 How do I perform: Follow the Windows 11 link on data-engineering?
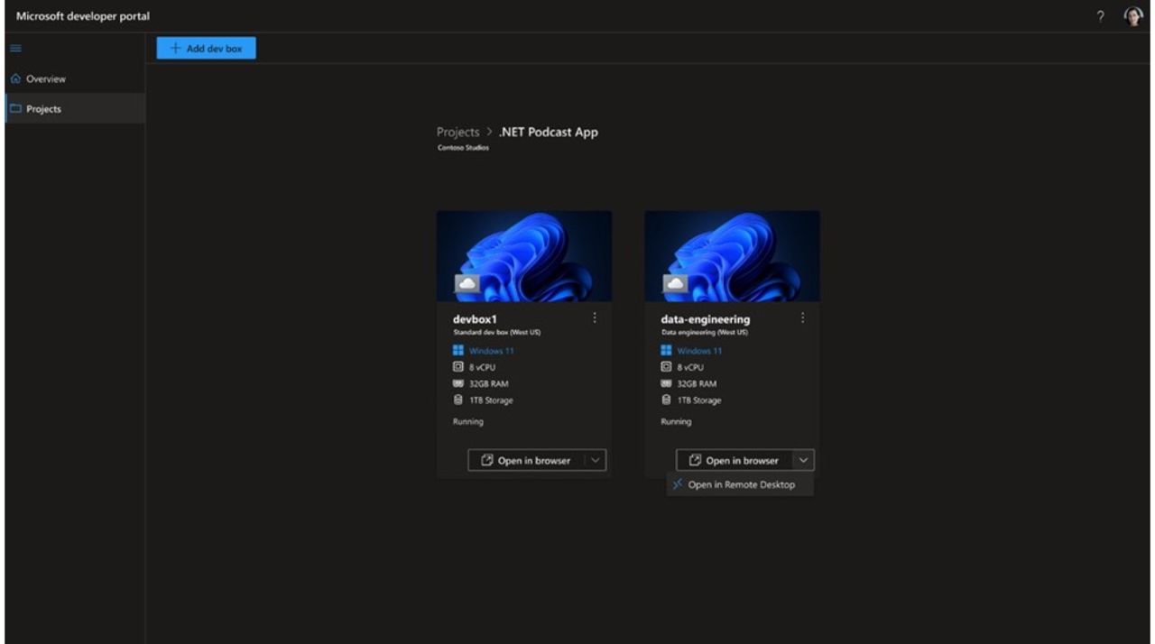pos(699,351)
